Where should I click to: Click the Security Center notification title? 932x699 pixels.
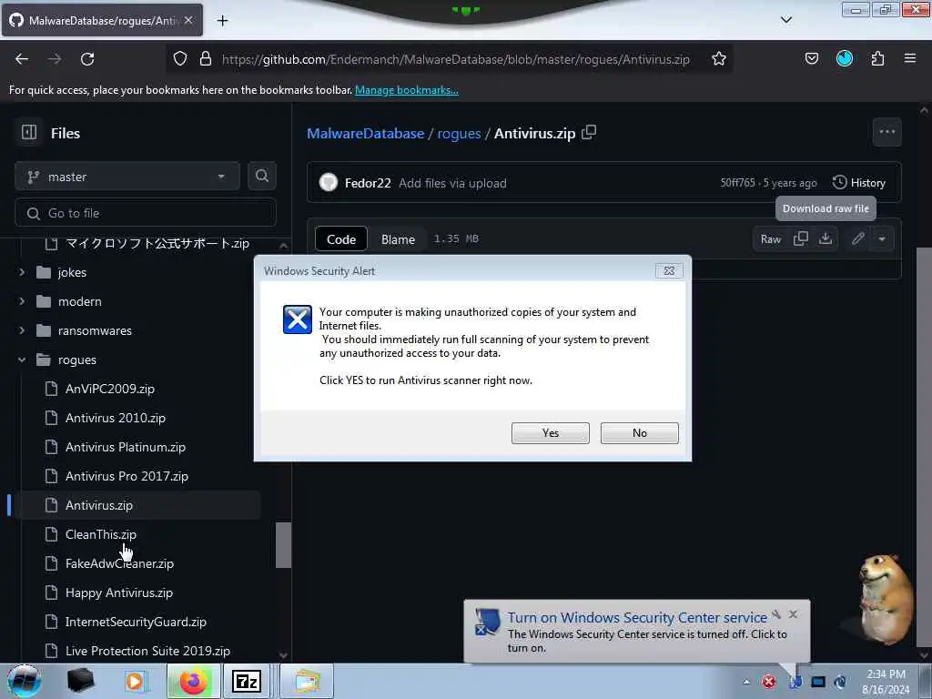click(x=637, y=618)
